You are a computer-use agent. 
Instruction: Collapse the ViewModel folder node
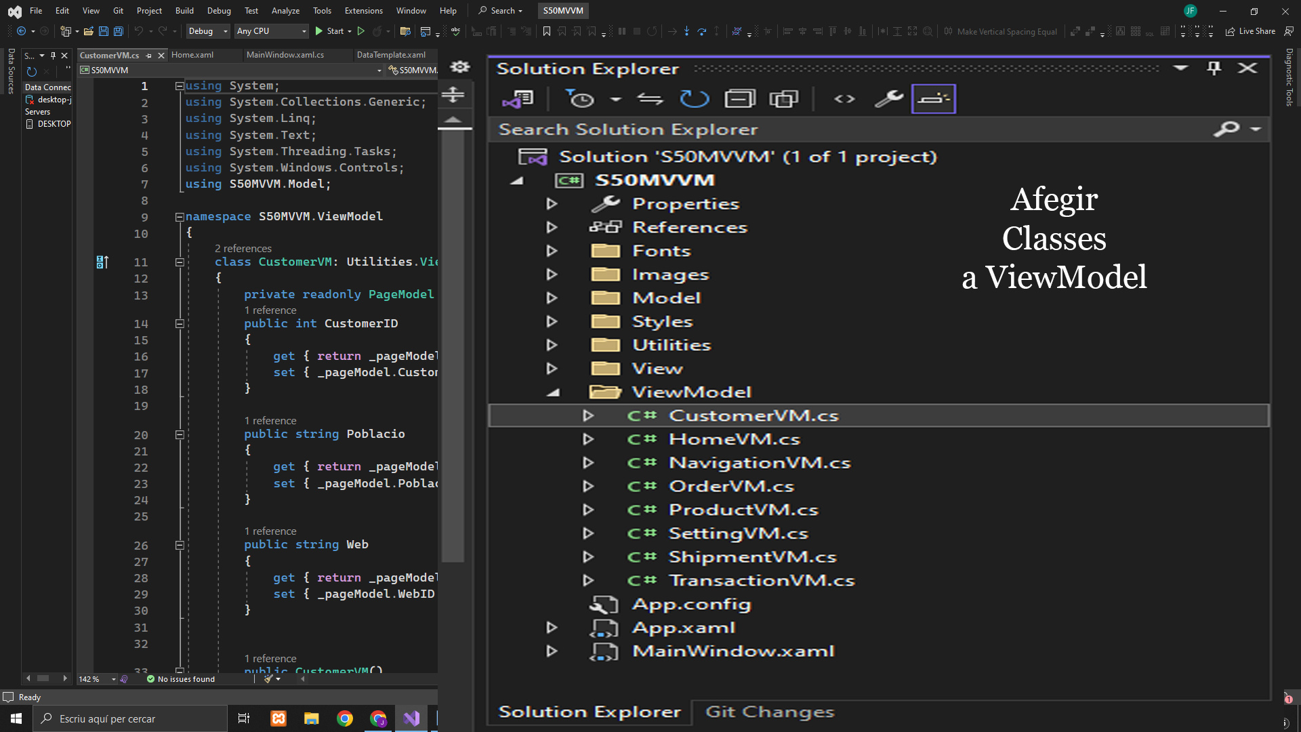pyautogui.click(x=553, y=392)
